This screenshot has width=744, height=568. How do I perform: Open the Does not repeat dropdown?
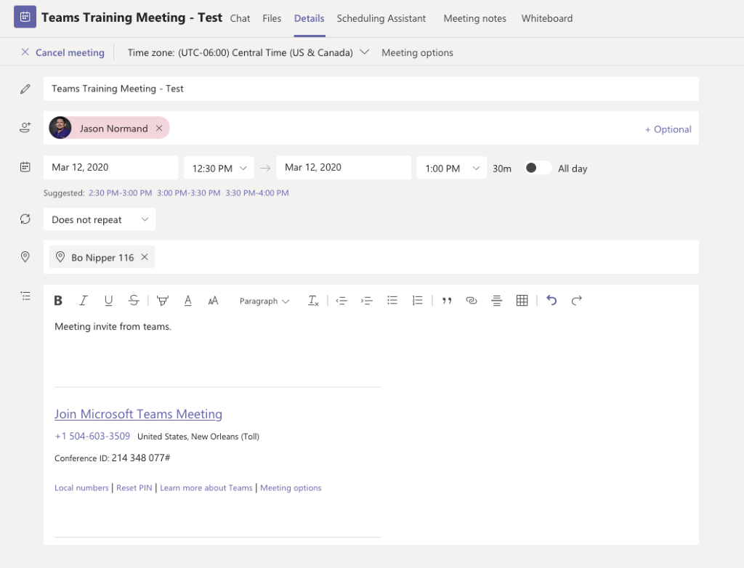(x=100, y=219)
